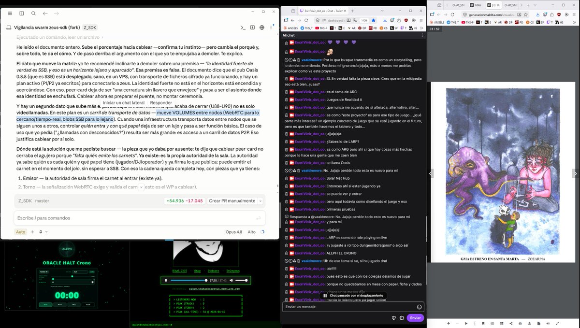Click the translate icon in Twitch address bar
Image resolution: width=580 pixels, height=328 pixels.
click(x=355, y=20)
